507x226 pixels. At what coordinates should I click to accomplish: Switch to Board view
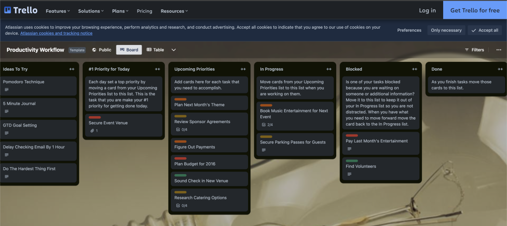[129, 50]
